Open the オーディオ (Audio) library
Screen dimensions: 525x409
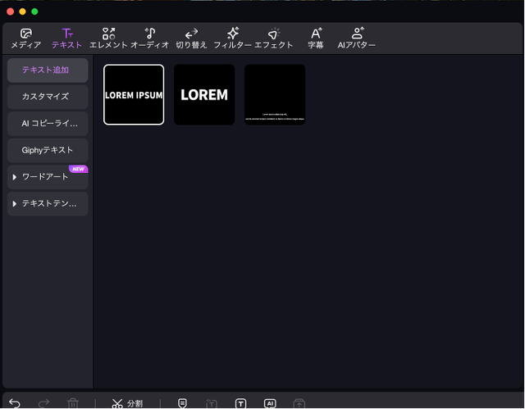[x=149, y=38]
